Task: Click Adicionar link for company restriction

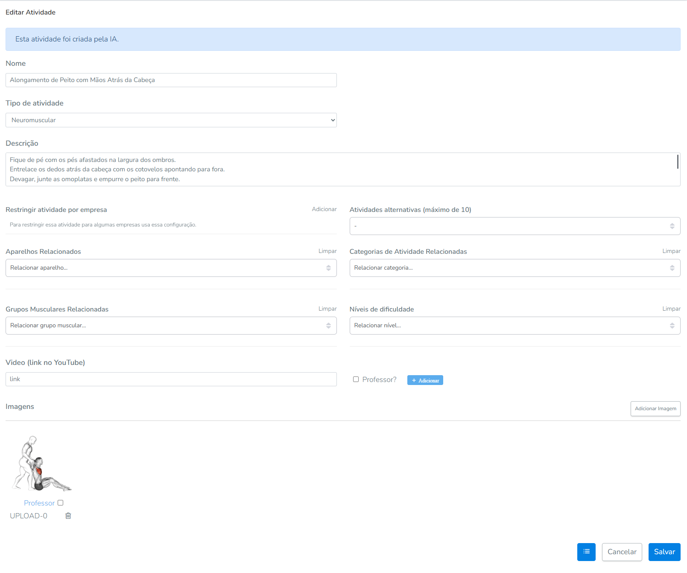Action: coord(324,209)
